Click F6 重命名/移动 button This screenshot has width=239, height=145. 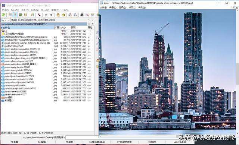point(97,142)
